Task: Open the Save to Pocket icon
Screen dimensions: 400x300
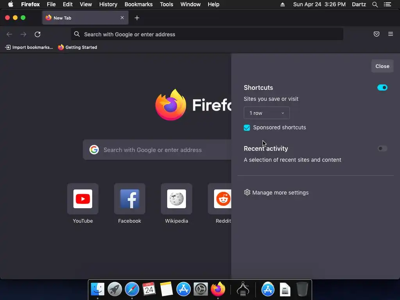Action: 377,34
